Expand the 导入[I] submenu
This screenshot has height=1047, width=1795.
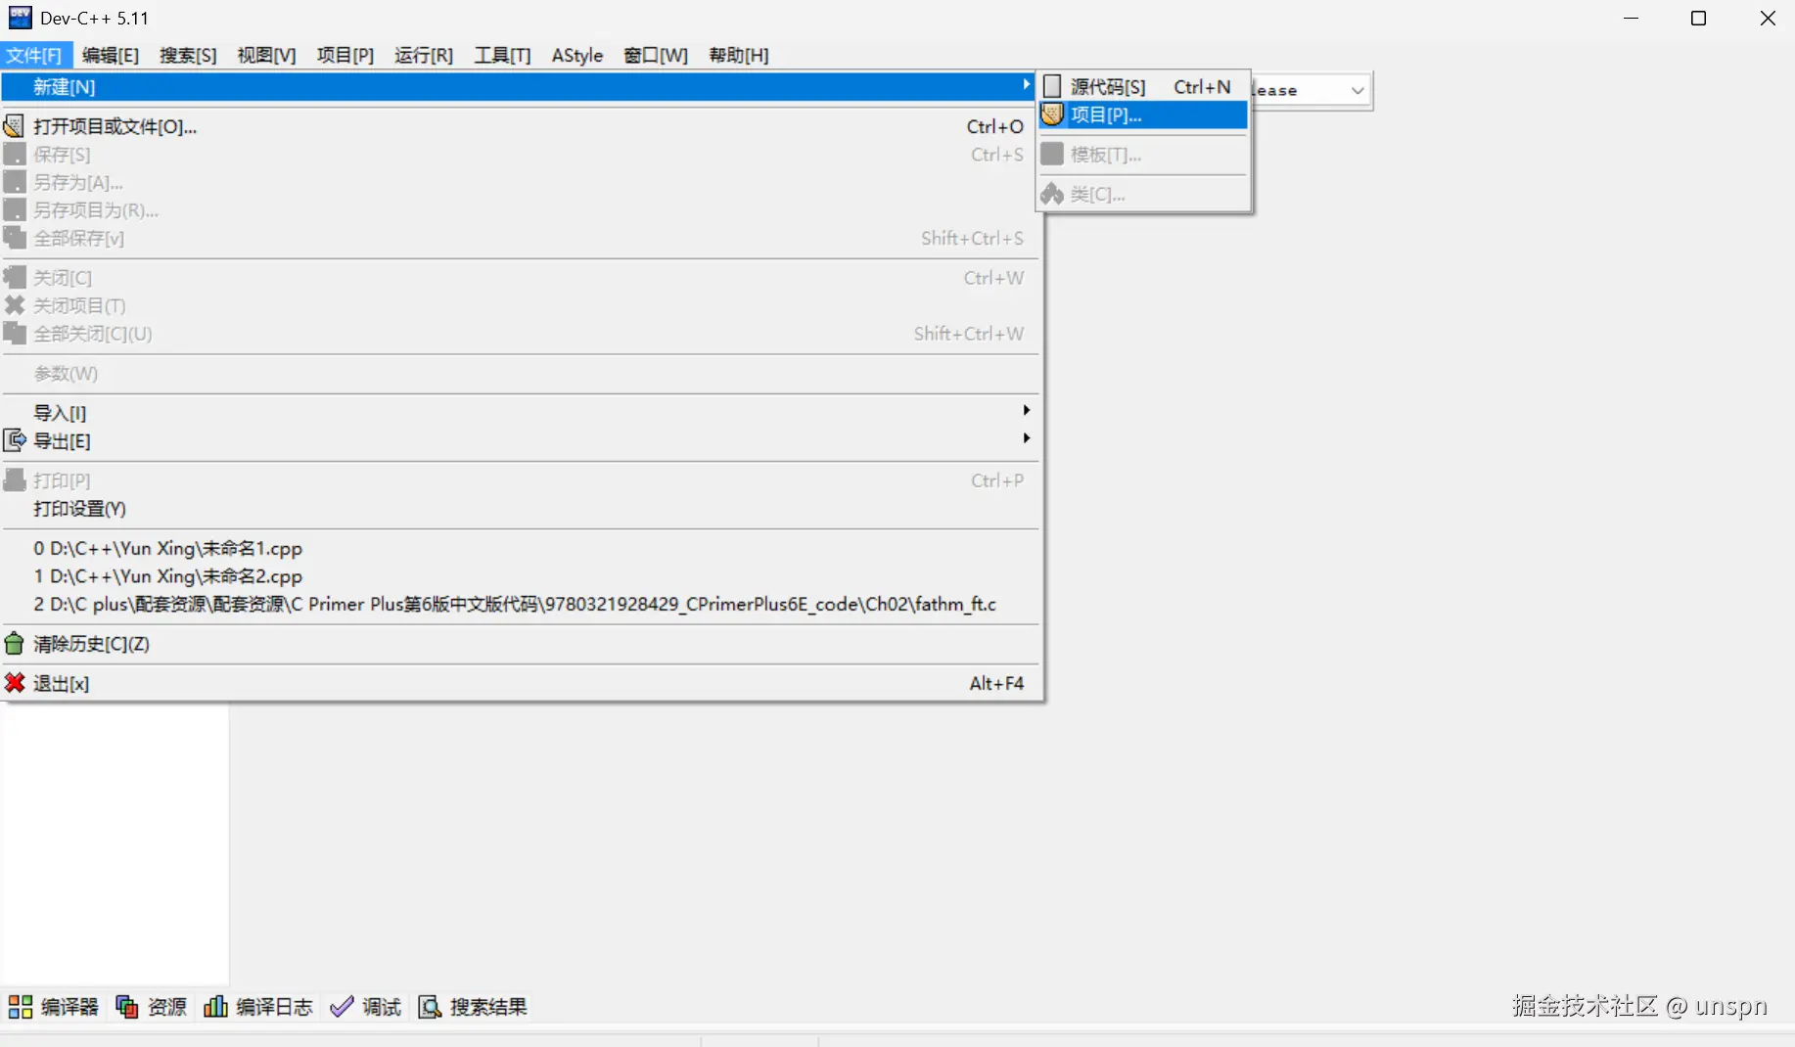point(59,413)
